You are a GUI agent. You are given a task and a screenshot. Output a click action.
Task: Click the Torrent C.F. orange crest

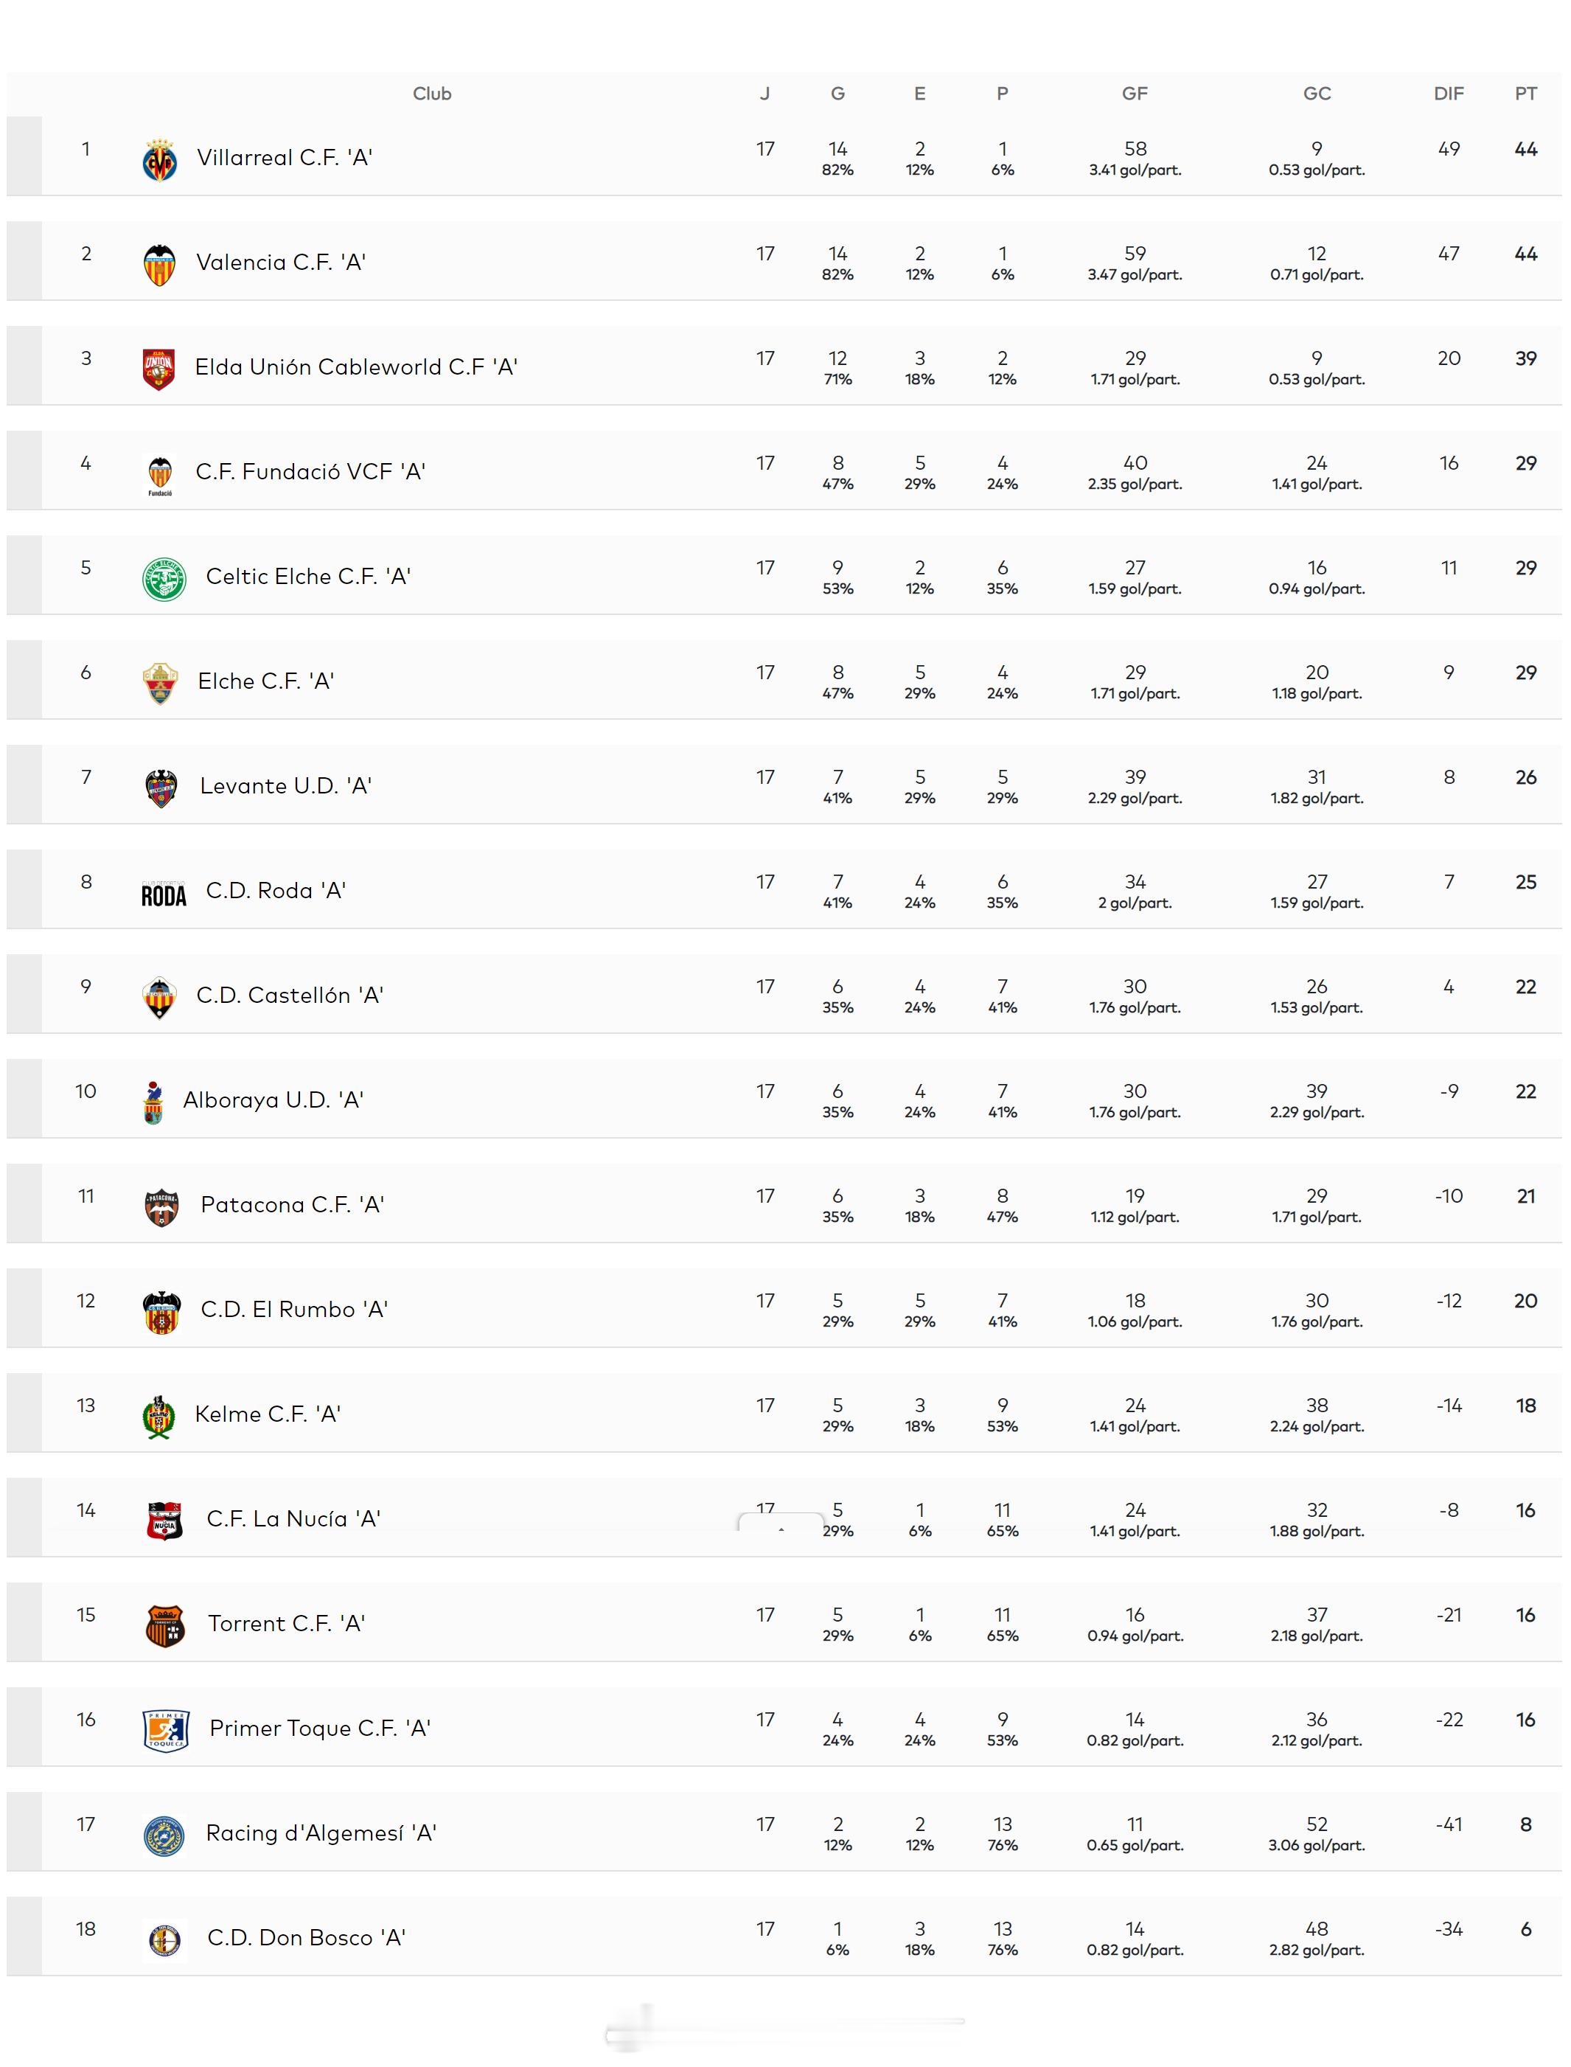click(166, 1625)
